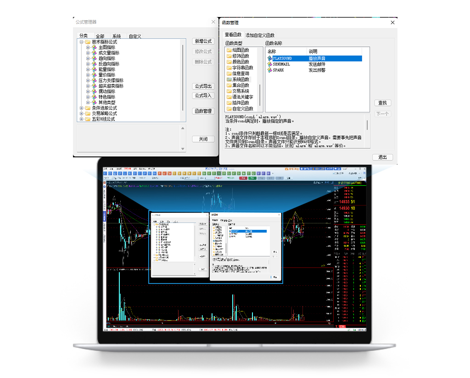Click the 退出 button in 函数管理
470x378 pixels.
point(382,157)
